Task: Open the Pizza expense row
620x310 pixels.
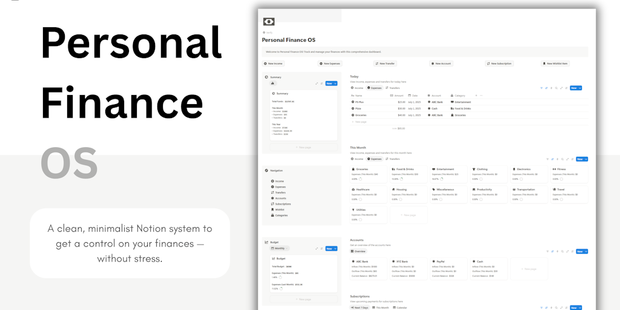Action: 469,108
